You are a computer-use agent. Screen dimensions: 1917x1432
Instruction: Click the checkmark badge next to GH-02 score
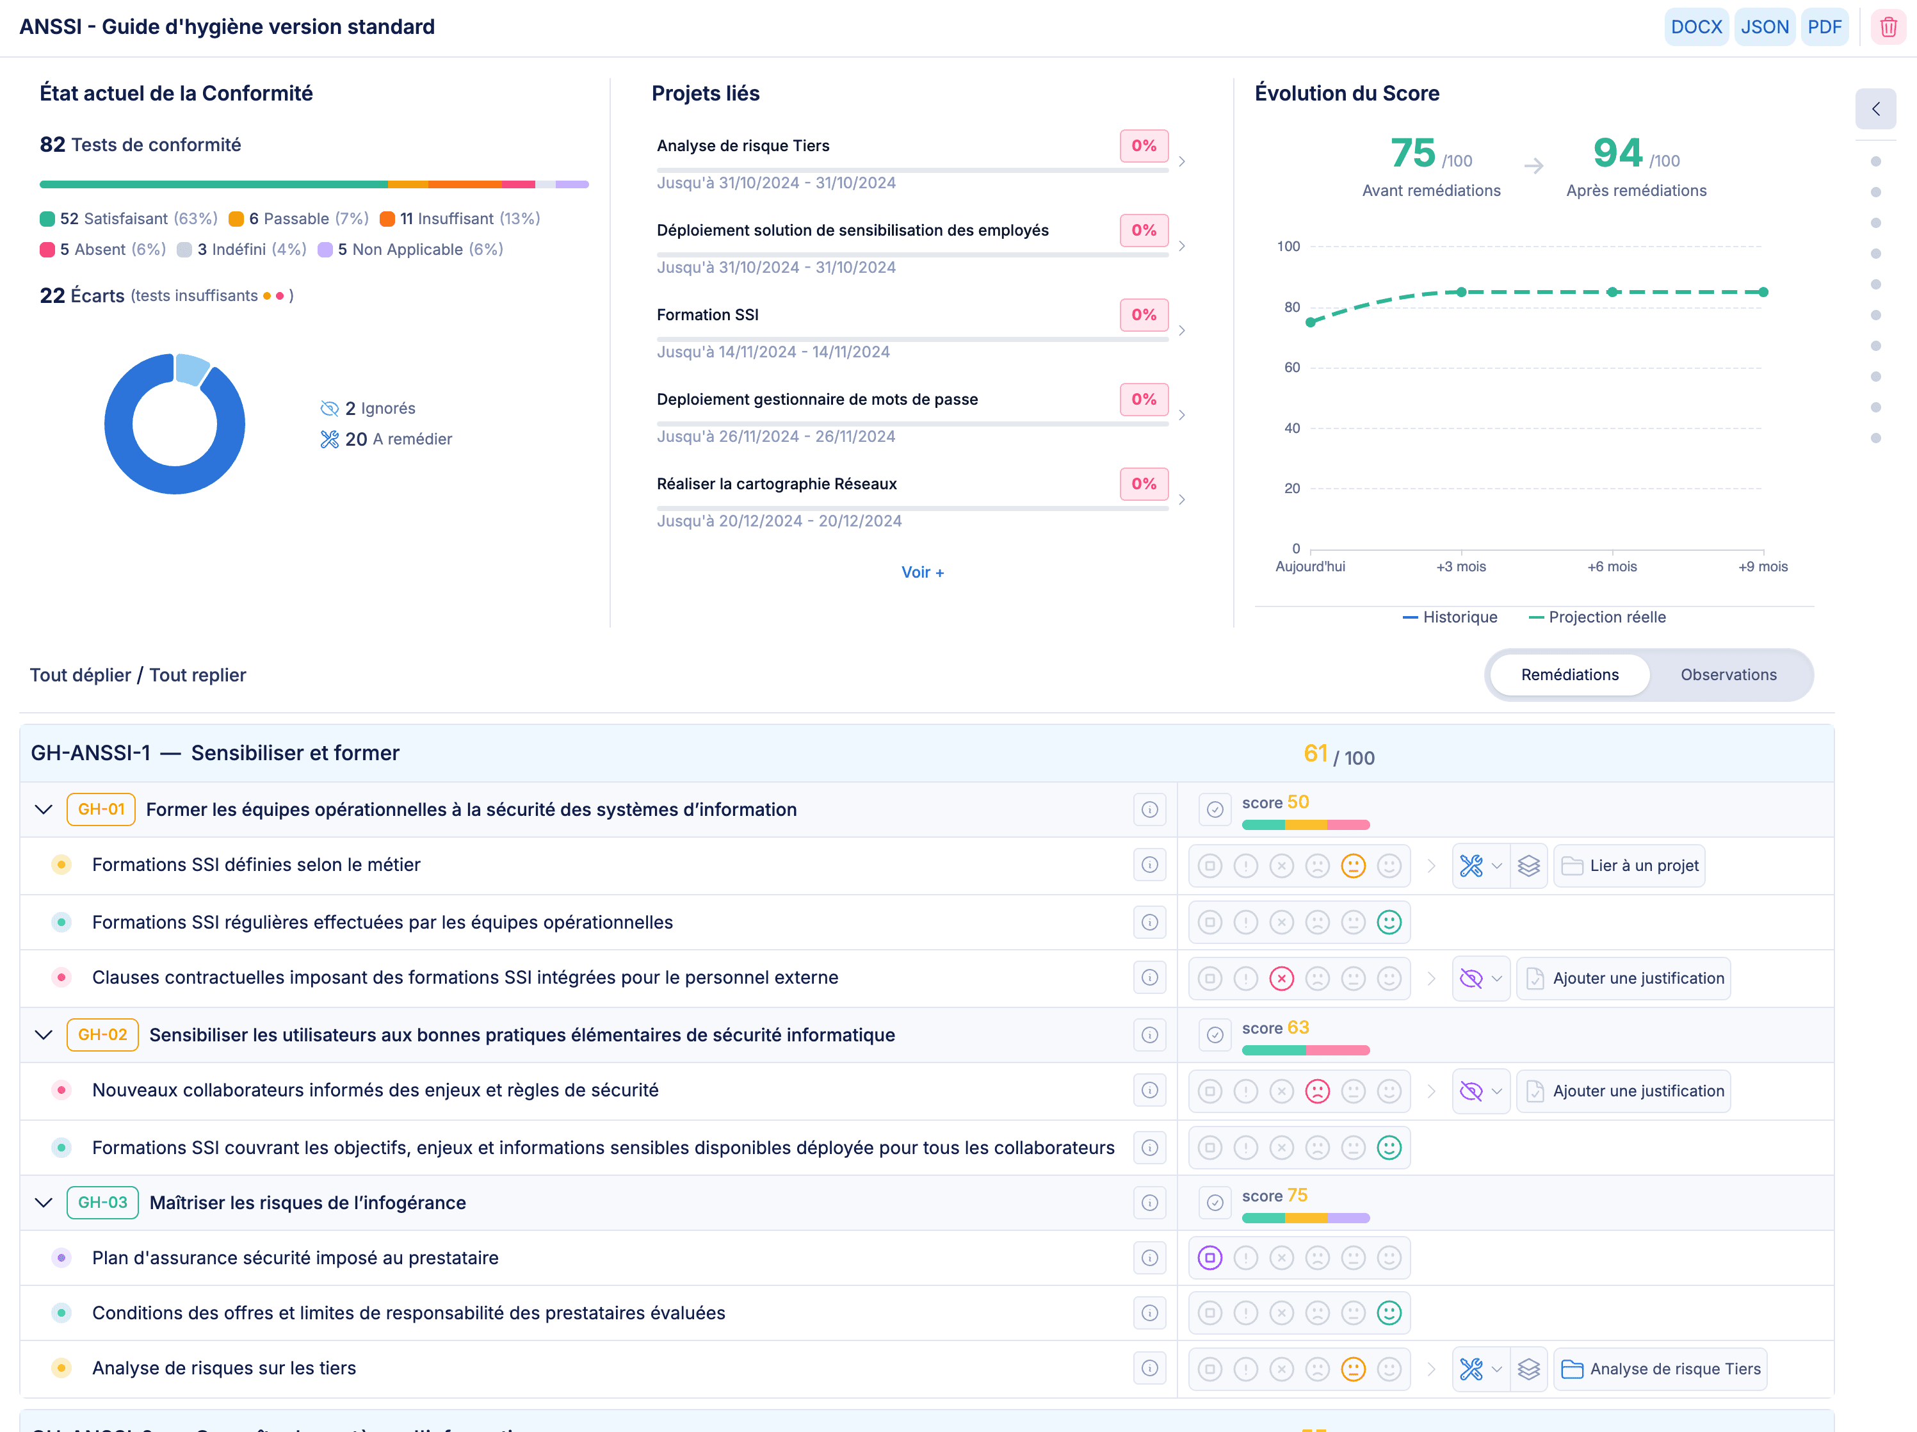[x=1215, y=1034]
